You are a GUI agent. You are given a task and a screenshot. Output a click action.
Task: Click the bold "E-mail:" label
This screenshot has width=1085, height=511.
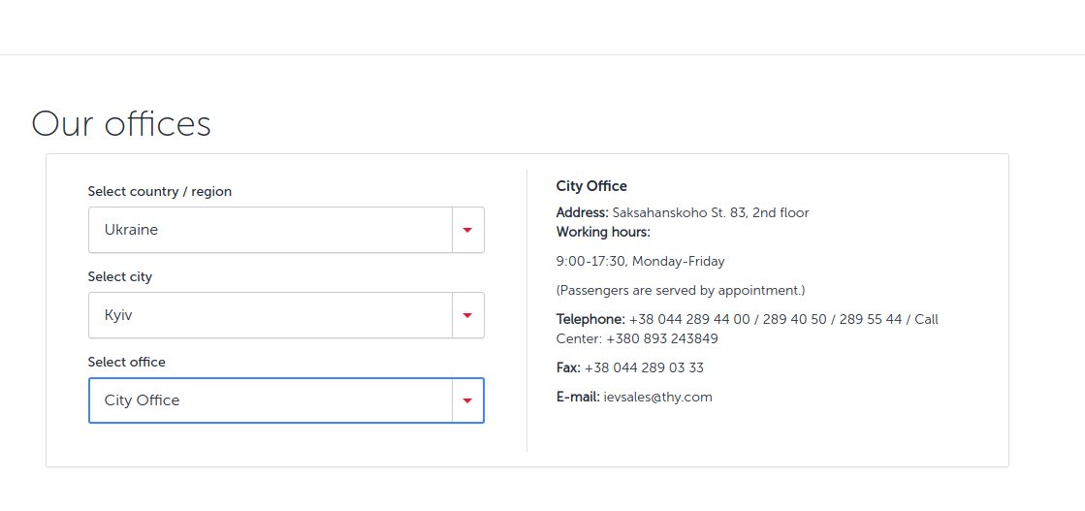click(578, 398)
